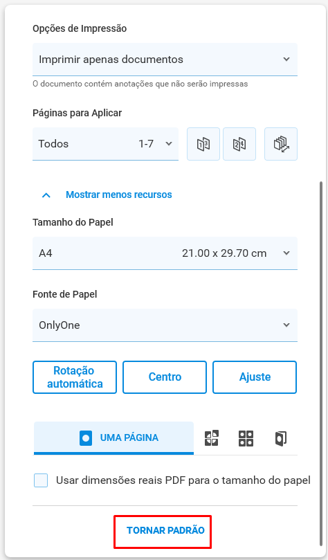Collapse using the blue up chevron icon
This screenshot has height=560, width=328.
46,195
